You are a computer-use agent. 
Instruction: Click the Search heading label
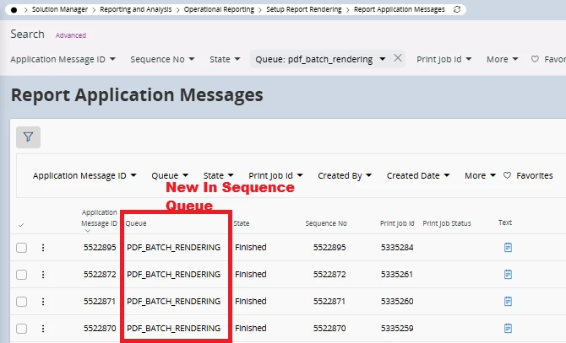[x=27, y=35]
